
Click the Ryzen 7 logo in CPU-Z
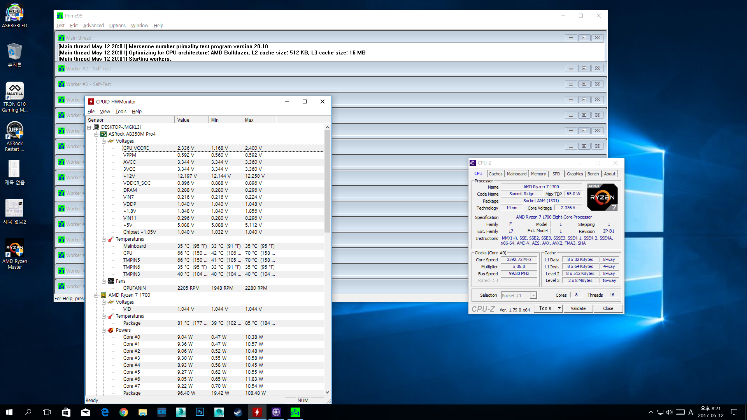tap(602, 197)
